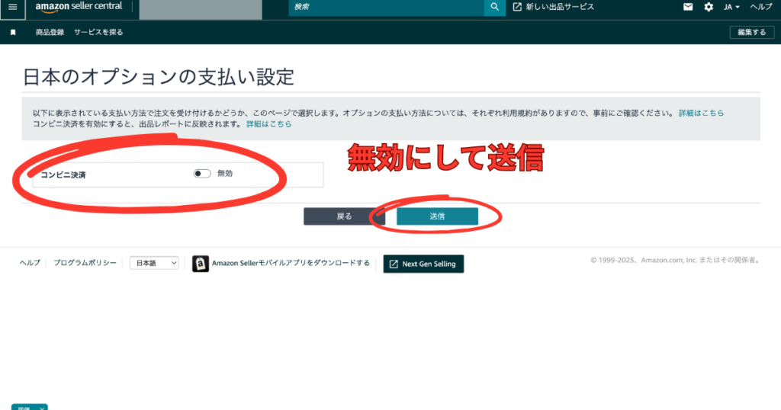Click the external-link icon beside 新しい出品サービス

coord(517,7)
